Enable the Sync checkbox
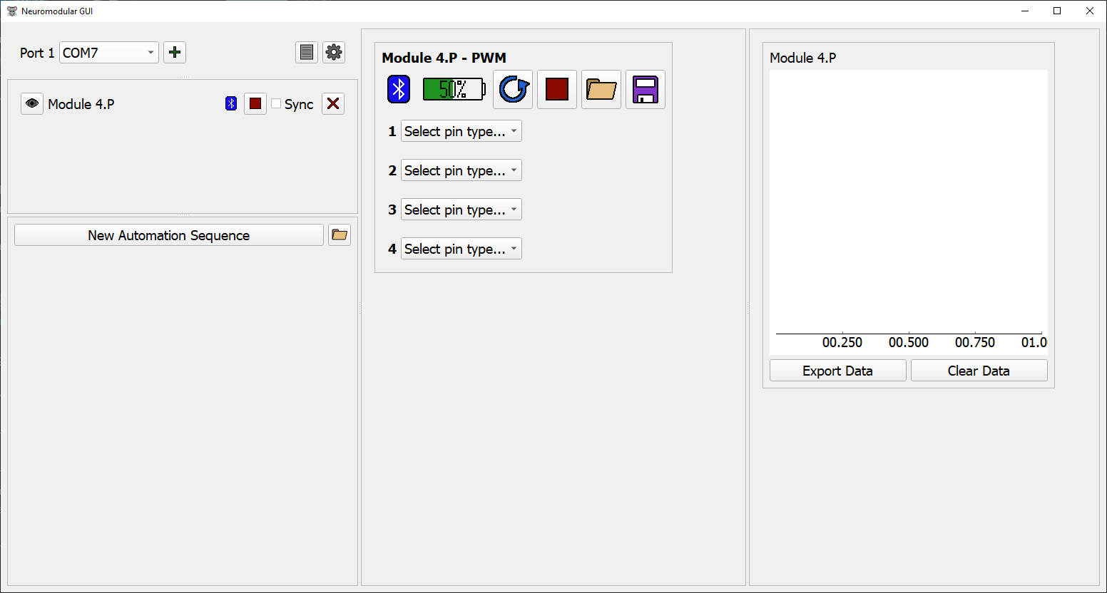Viewport: 1107px width, 593px height. click(276, 104)
